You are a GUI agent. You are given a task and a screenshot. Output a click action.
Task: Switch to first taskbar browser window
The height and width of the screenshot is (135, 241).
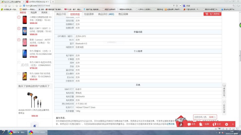coord(17,132)
